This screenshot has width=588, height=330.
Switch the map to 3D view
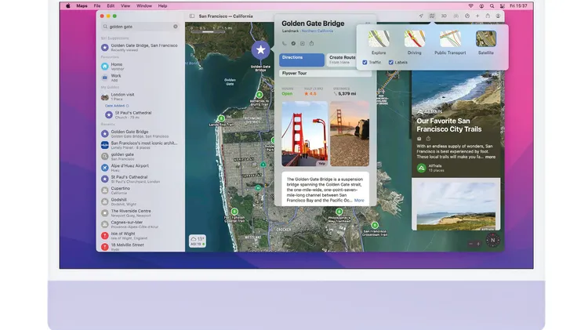click(x=444, y=16)
